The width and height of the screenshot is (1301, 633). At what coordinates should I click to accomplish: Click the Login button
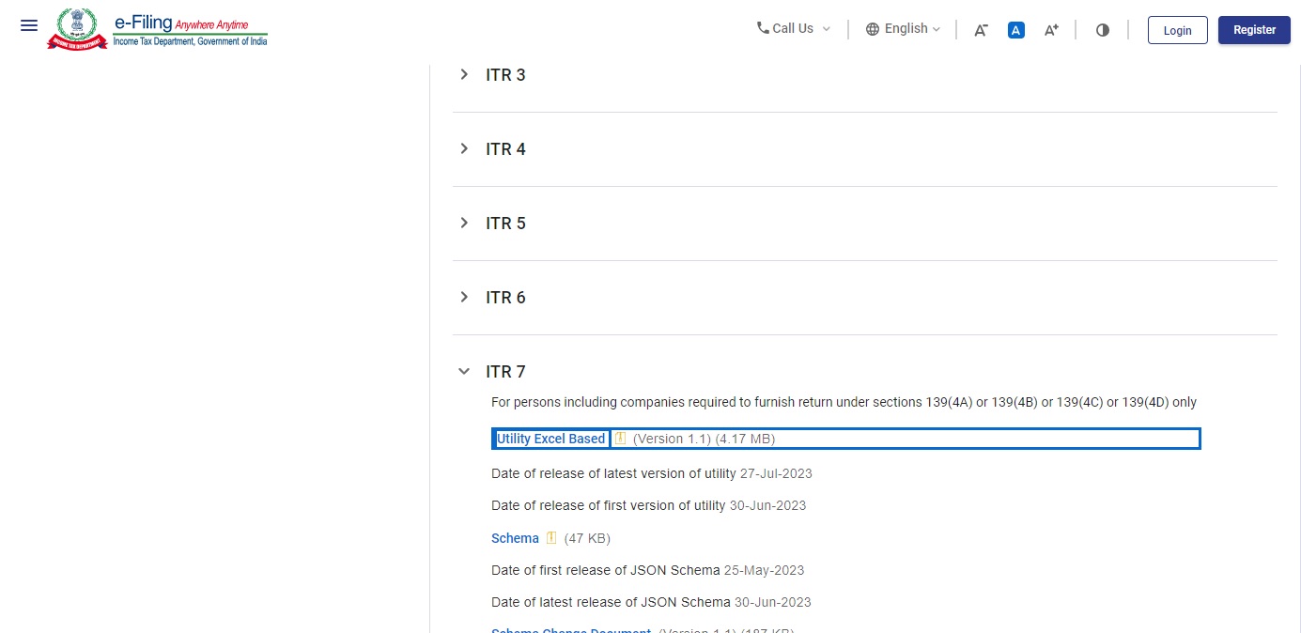tap(1177, 30)
